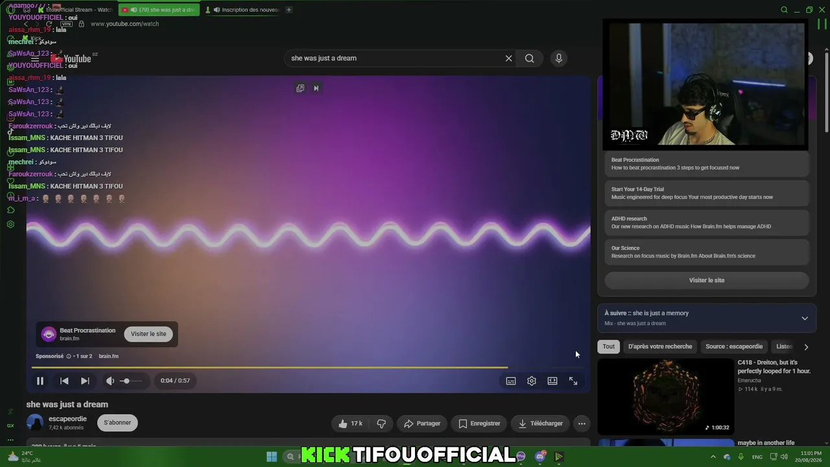
Task: Open the C418 - Dreiton video thumbnail
Action: (665, 396)
